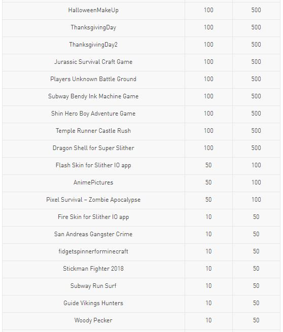
Task: Click the 500 value in HalloweenMakeUp row
Action: click(256, 10)
